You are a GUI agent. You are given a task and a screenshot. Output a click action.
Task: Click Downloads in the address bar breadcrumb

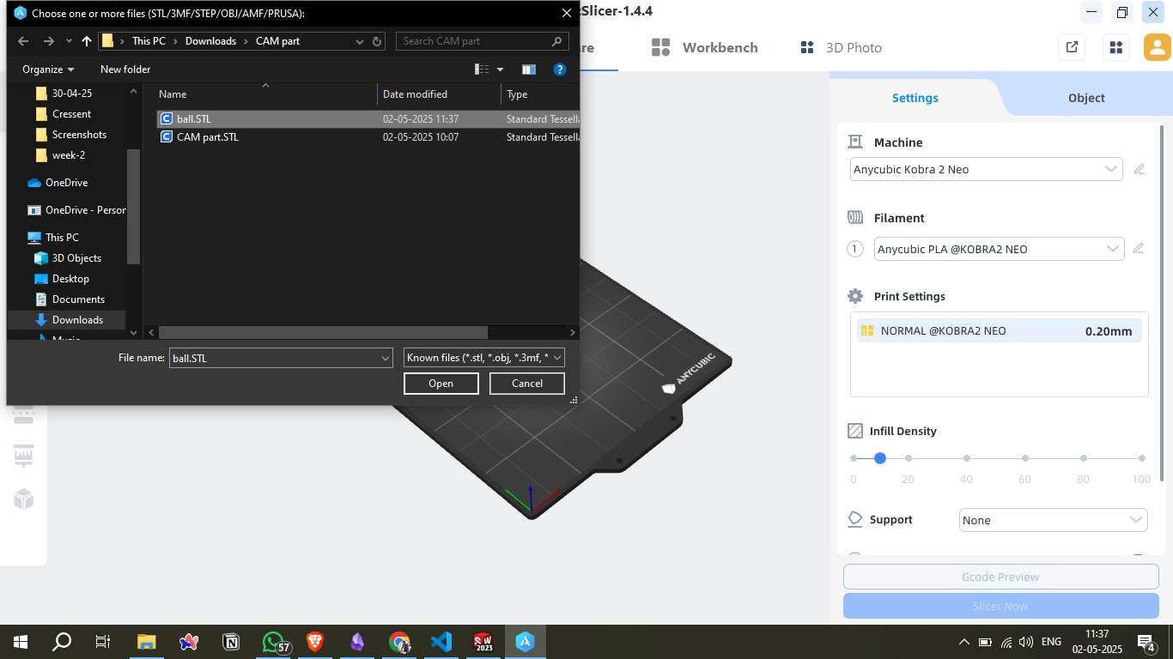pyautogui.click(x=210, y=41)
